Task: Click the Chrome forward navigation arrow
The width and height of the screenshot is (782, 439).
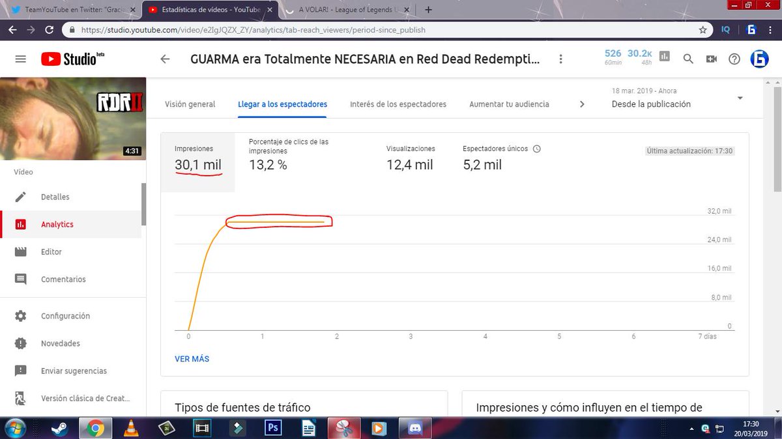Action: 31,30
